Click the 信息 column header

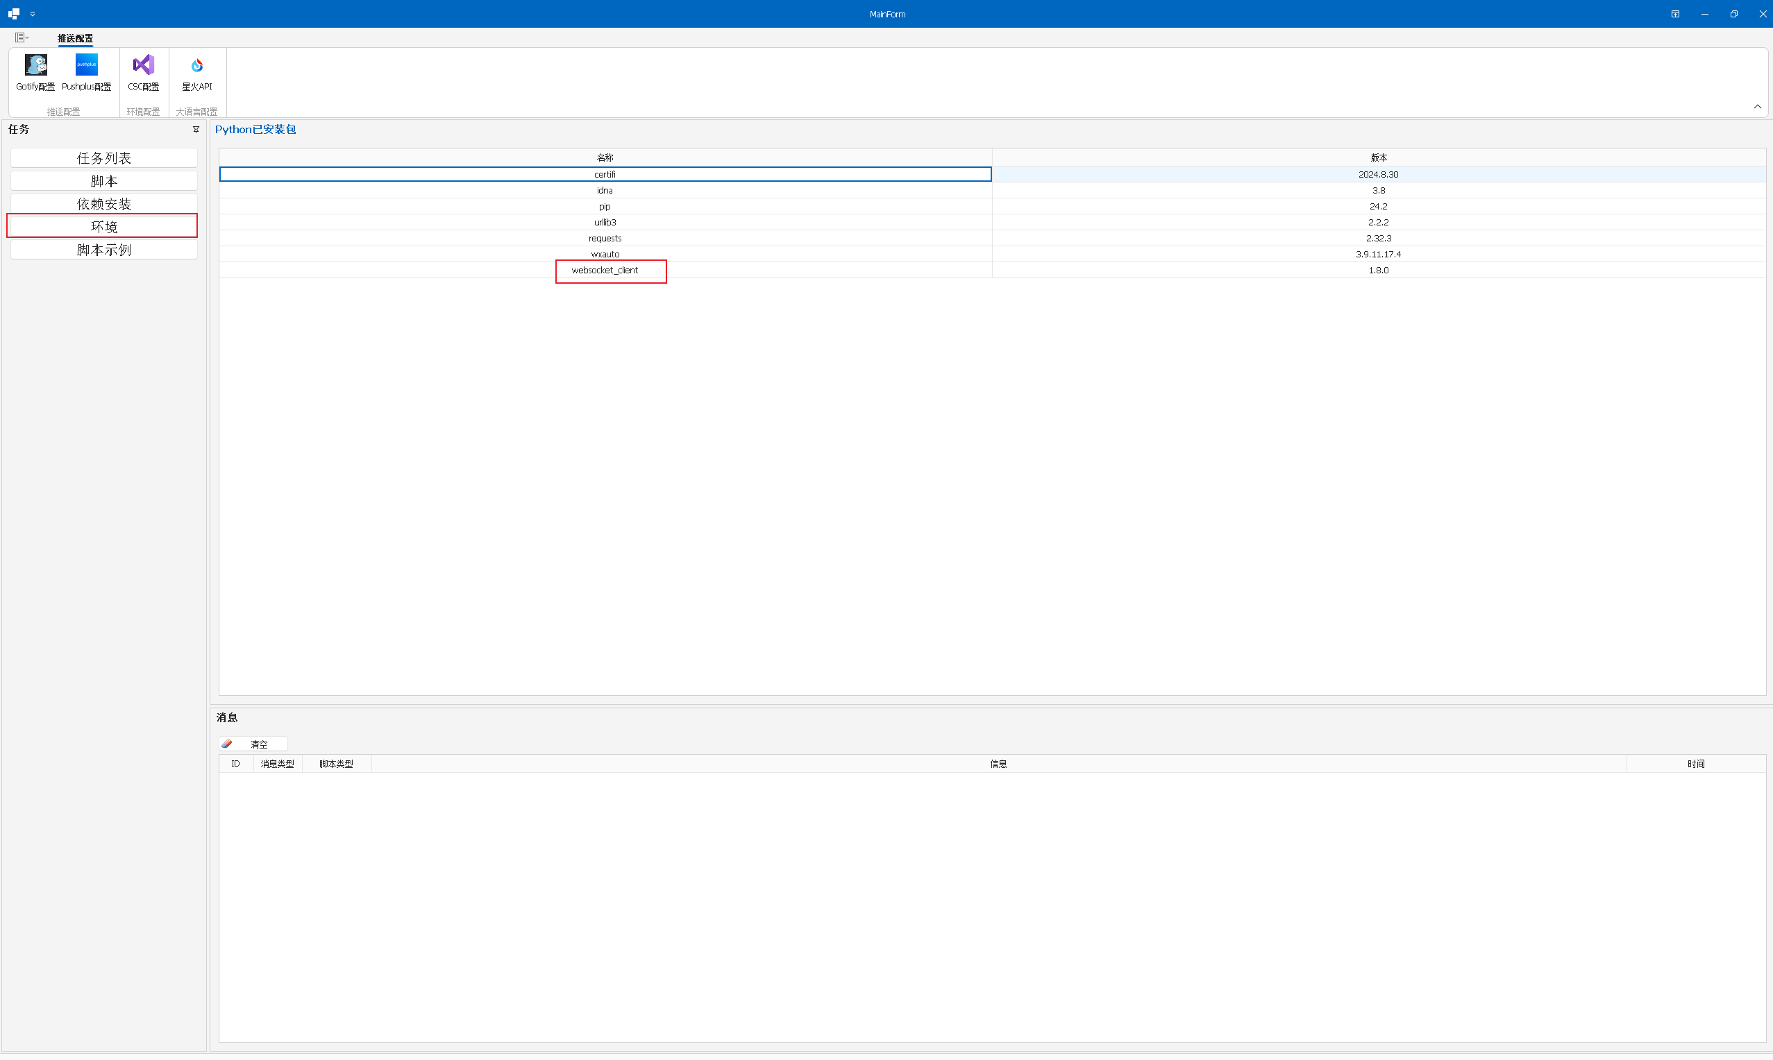[x=998, y=764]
